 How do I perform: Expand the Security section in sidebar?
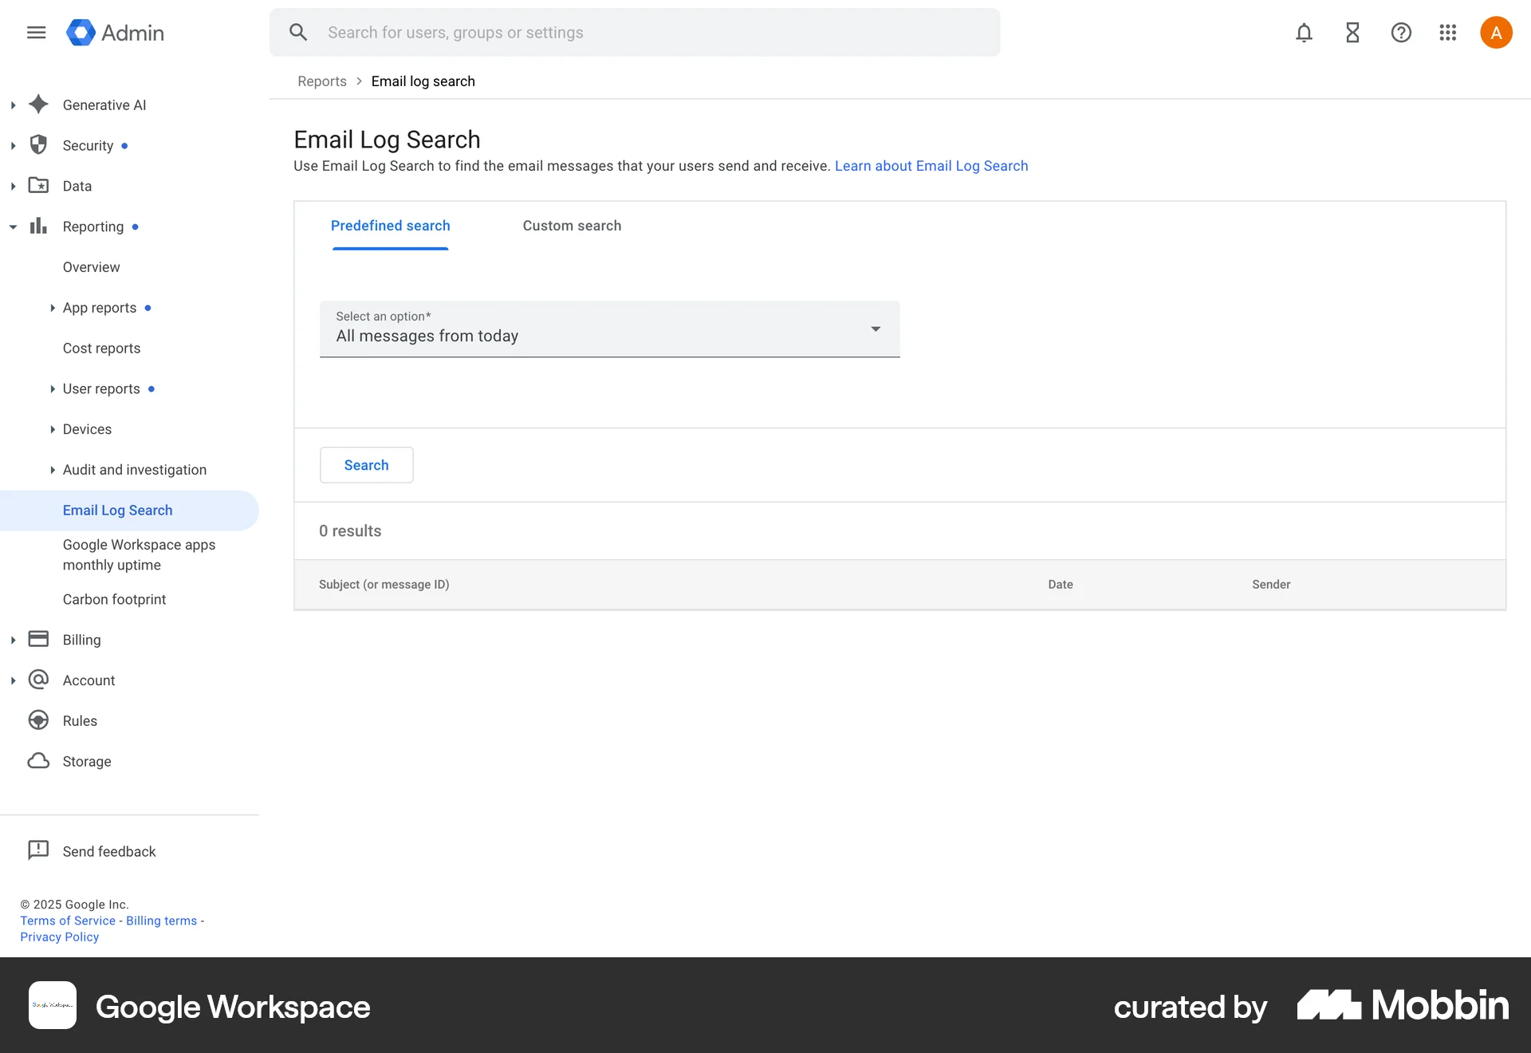point(13,145)
